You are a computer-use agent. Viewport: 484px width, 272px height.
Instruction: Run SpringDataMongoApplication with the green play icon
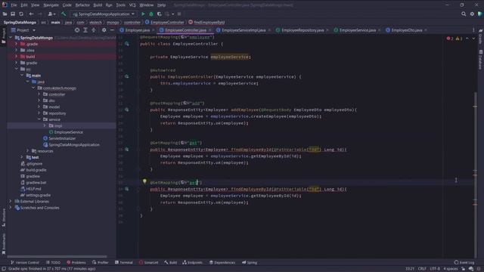[x=143, y=14]
